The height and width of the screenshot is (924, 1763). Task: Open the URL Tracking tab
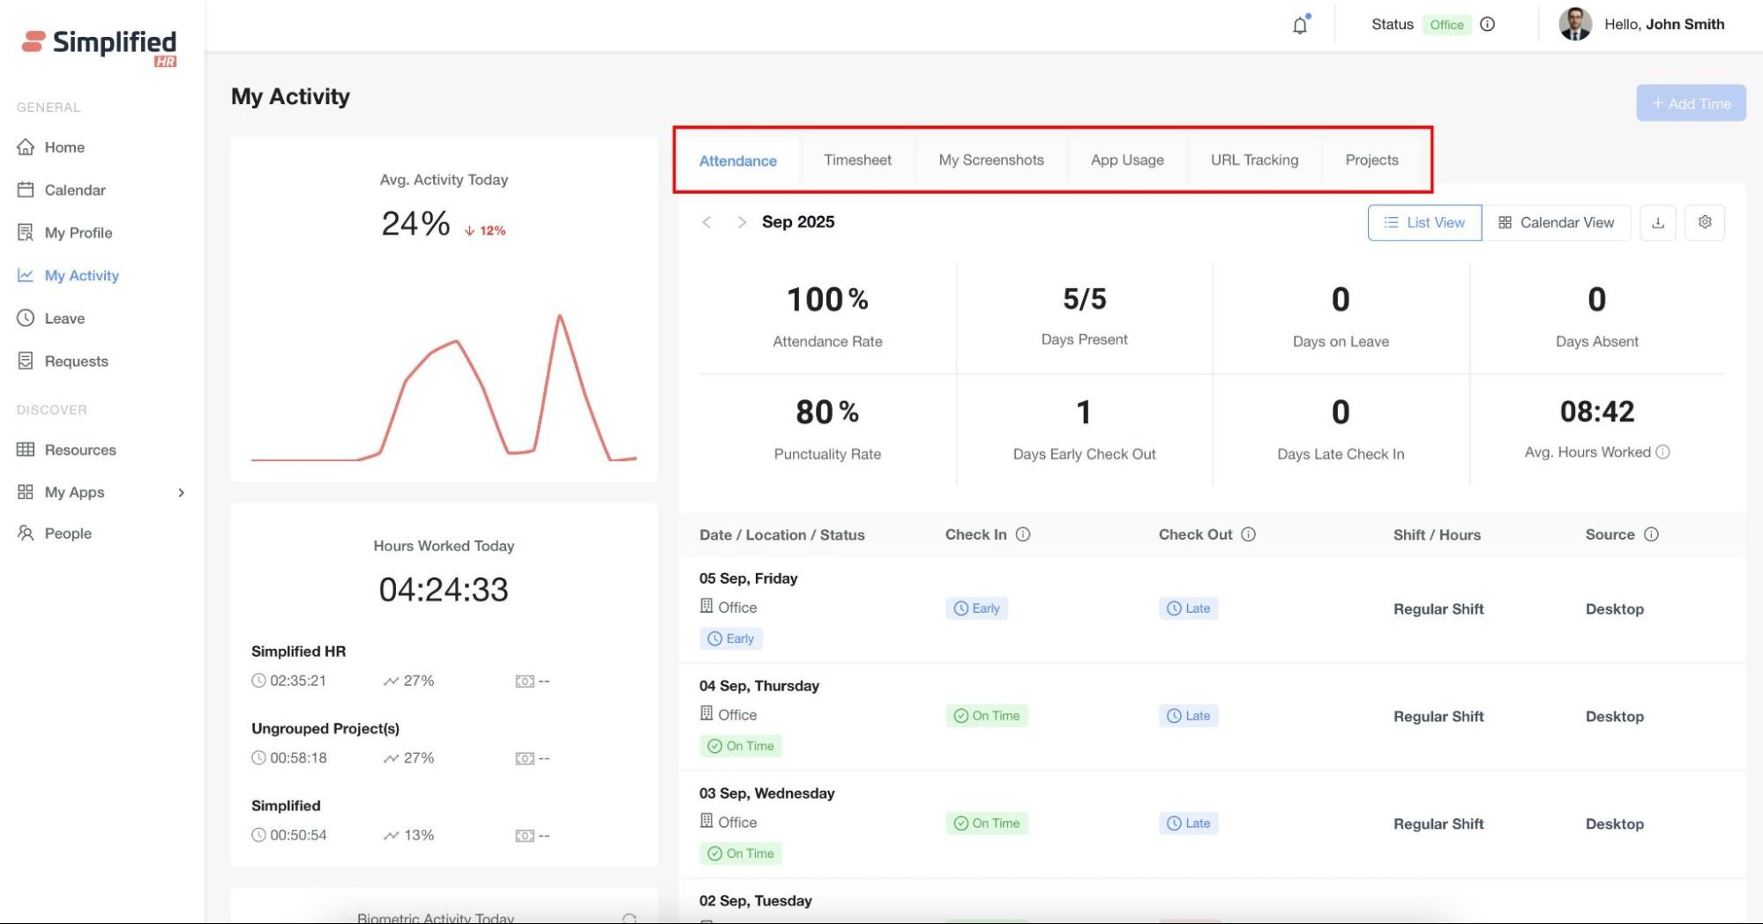1254,160
